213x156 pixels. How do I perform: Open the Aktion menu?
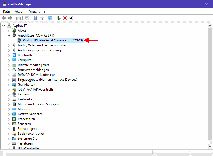20,11
